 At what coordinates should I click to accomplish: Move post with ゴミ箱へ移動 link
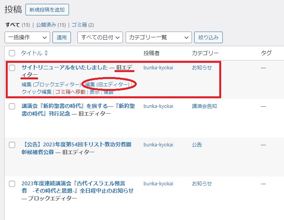[x=70, y=92]
